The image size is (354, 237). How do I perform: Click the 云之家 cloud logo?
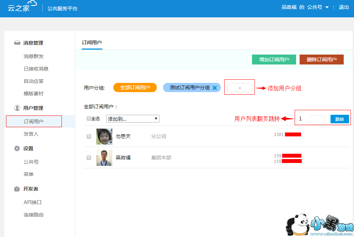pos(22,6)
